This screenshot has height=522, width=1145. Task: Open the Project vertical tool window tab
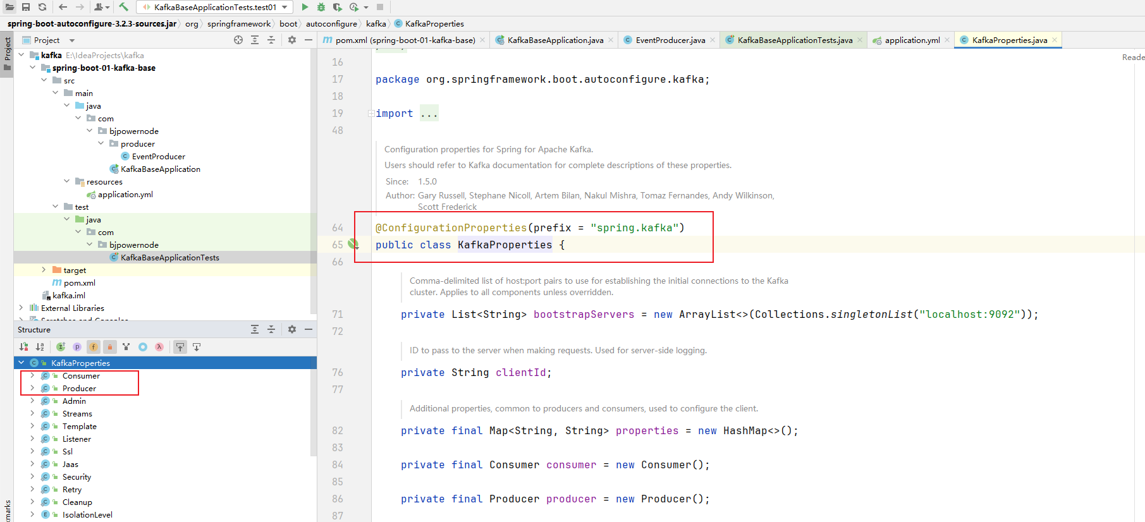click(x=7, y=53)
